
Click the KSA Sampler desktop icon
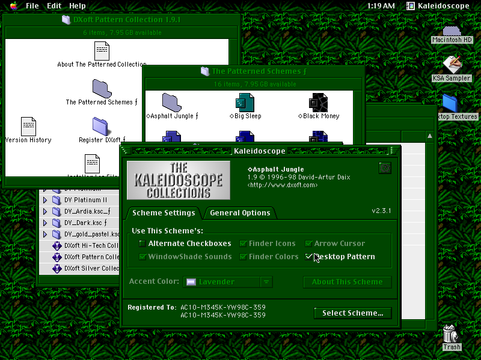pyautogui.click(x=452, y=64)
